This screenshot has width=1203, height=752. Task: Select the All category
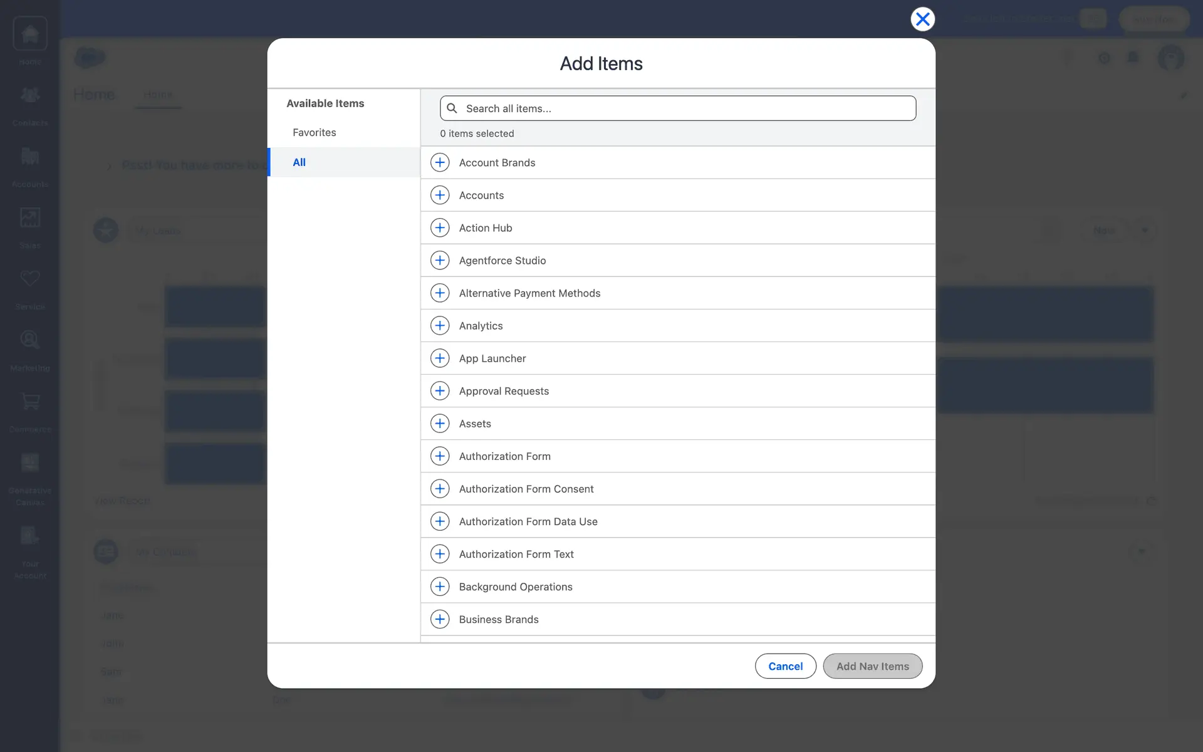299,162
